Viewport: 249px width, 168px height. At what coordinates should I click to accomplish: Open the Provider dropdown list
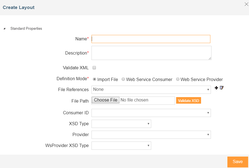pos(151,135)
